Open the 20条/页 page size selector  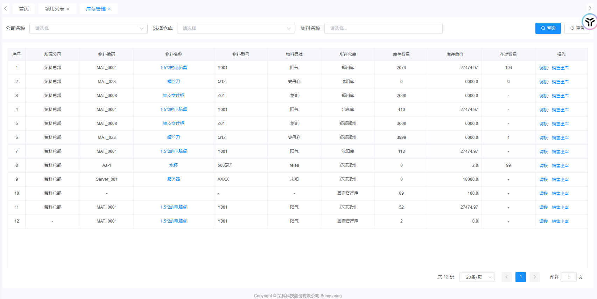[477, 277]
